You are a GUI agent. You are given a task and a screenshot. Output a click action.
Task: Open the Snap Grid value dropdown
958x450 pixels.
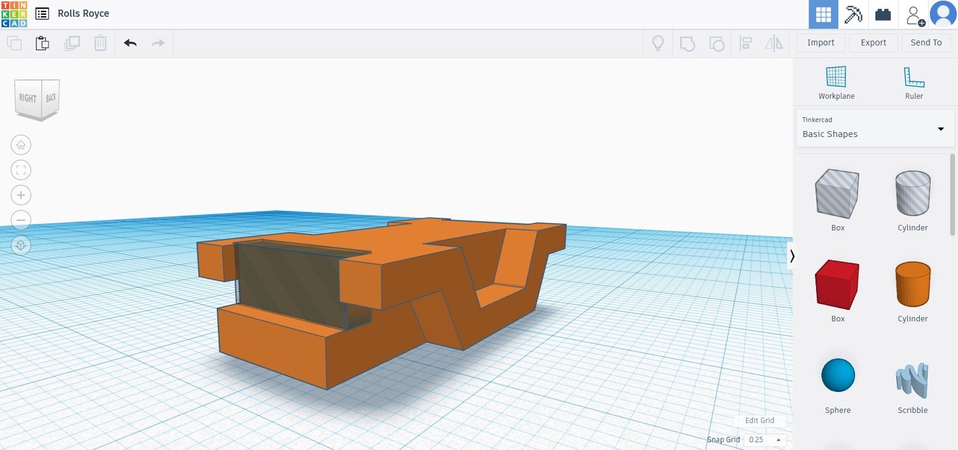(765, 440)
